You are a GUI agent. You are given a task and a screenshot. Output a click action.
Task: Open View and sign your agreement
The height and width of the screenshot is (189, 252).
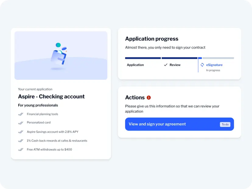(x=179, y=124)
